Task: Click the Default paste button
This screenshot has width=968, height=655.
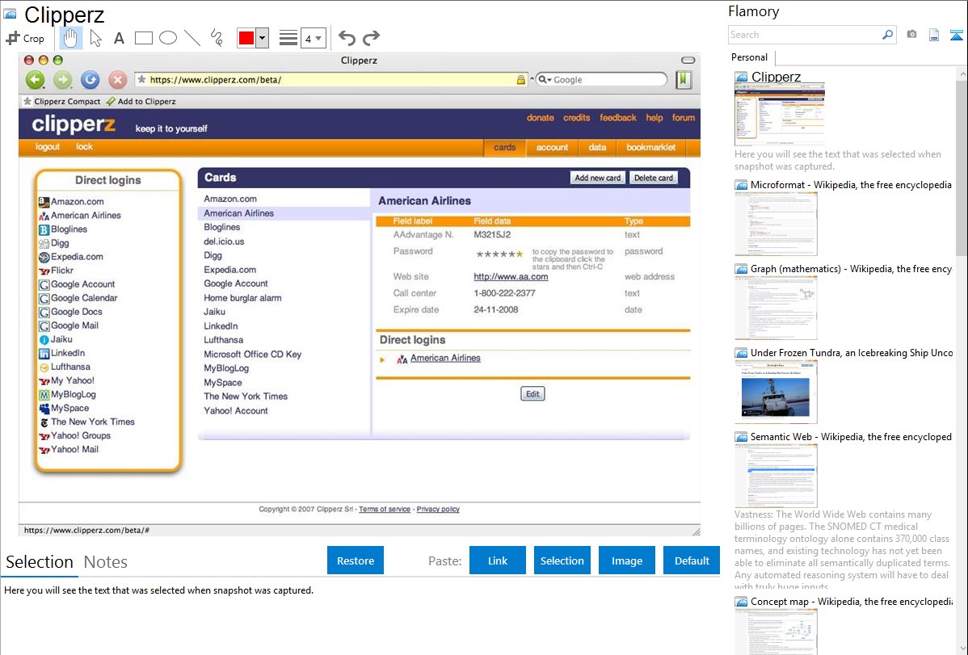Action: point(692,561)
